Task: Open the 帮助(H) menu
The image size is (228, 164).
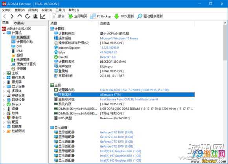Action: pyautogui.click(x=74, y=10)
